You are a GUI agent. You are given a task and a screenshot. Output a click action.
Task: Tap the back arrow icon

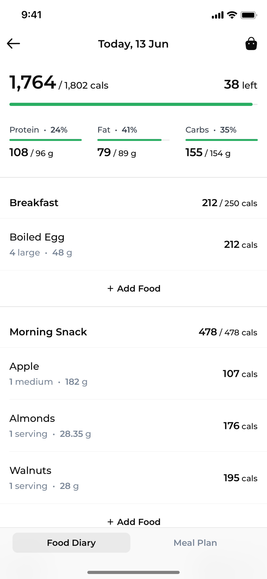pyautogui.click(x=14, y=44)
